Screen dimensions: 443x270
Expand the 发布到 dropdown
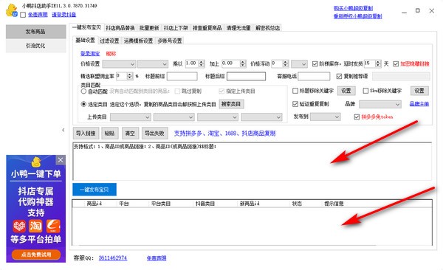[325, 117]
